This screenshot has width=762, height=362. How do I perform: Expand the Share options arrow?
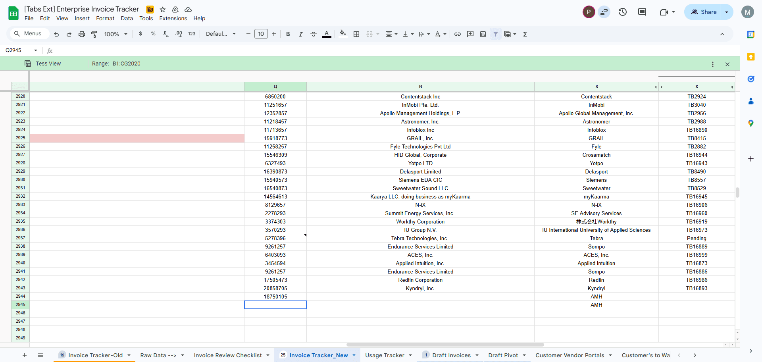[x=727, y=12]
